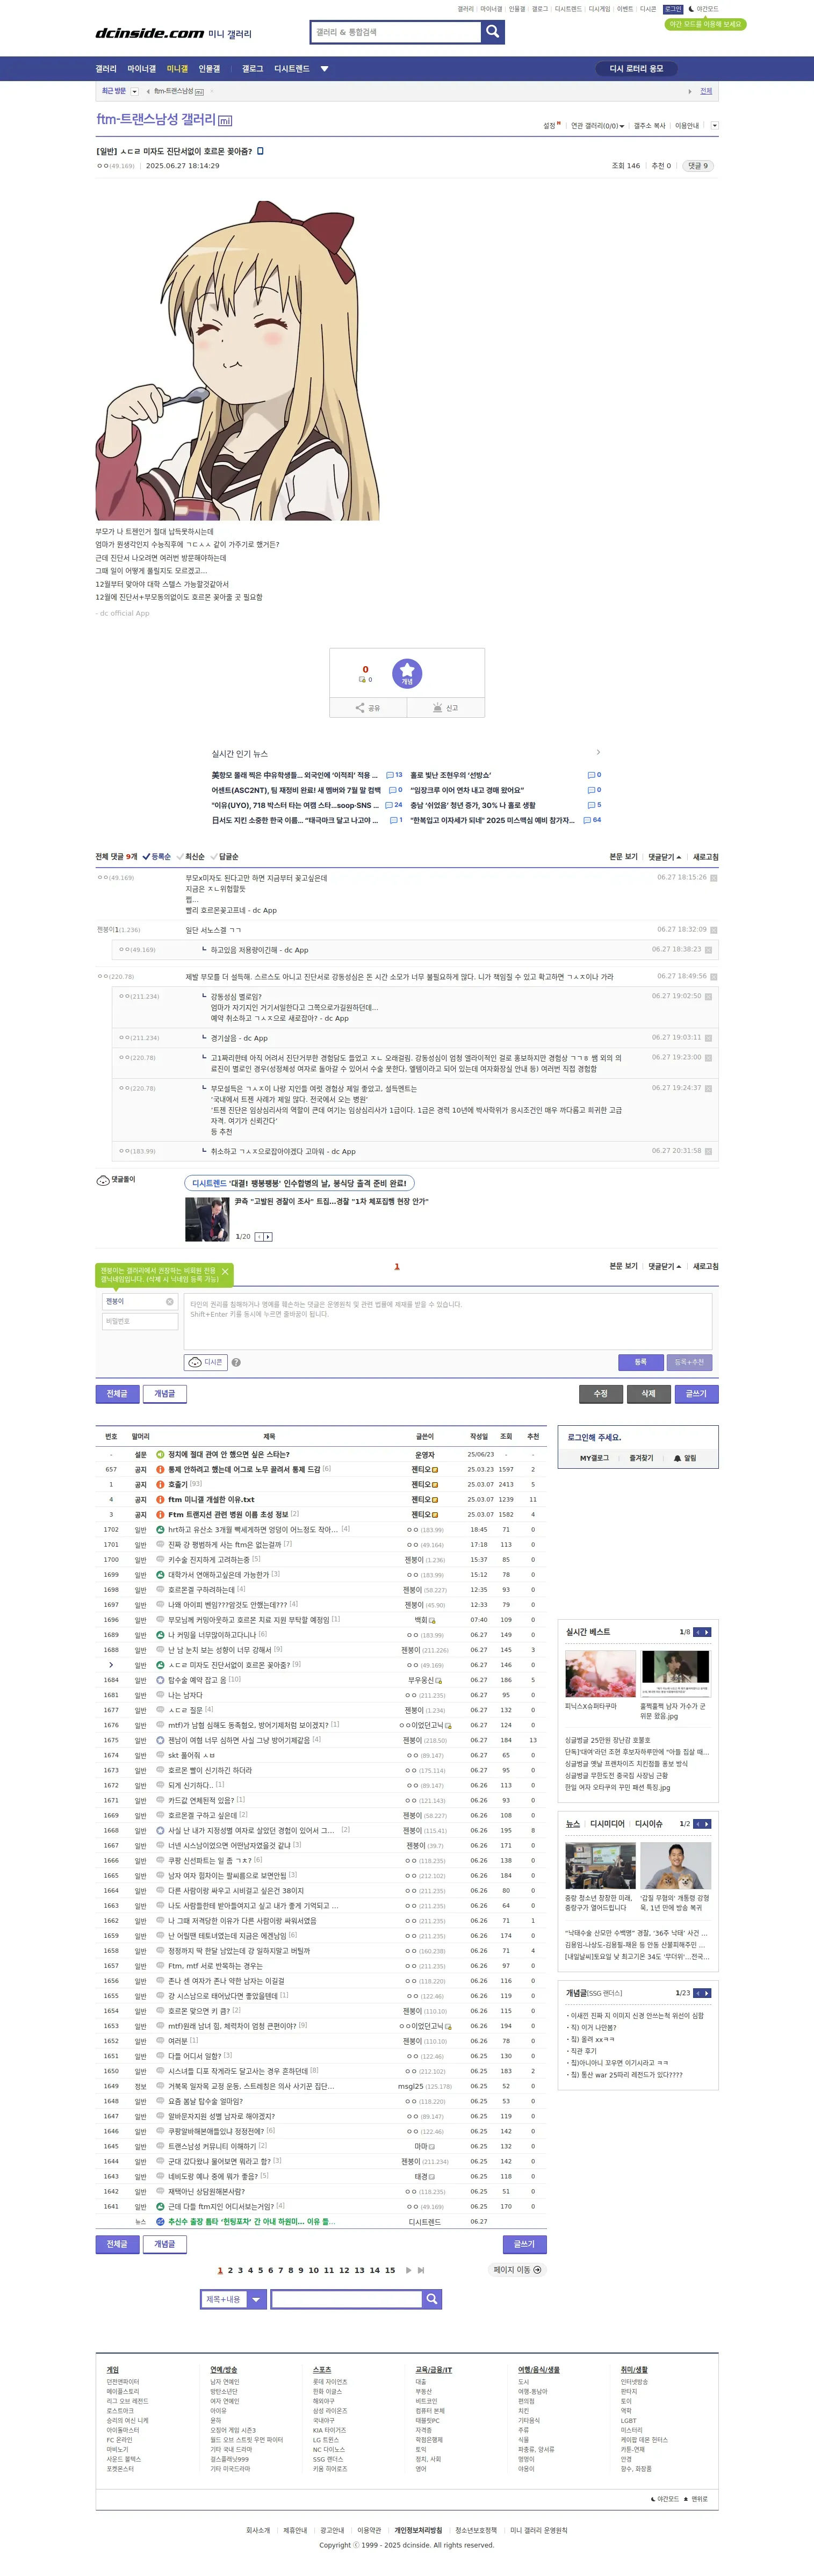Click the question mark help icon by 디시콘
Image resolution: width=814 pixels, height=2576 pixels.
pos(236,1362)
